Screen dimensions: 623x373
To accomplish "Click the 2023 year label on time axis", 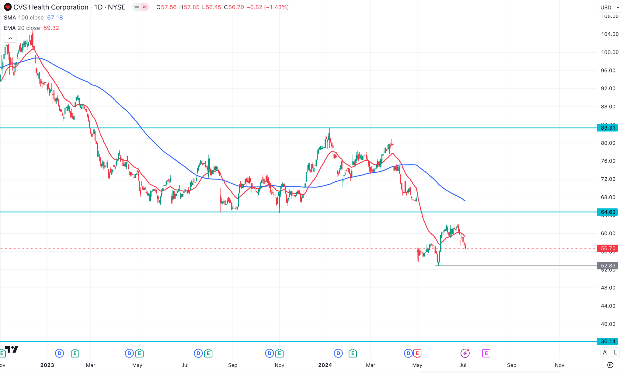I will coord(47,365).
